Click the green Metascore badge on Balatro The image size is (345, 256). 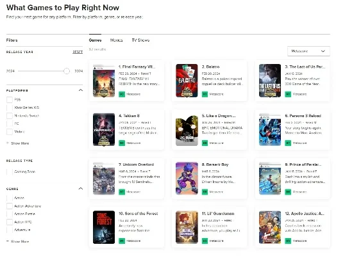[205, 94]
